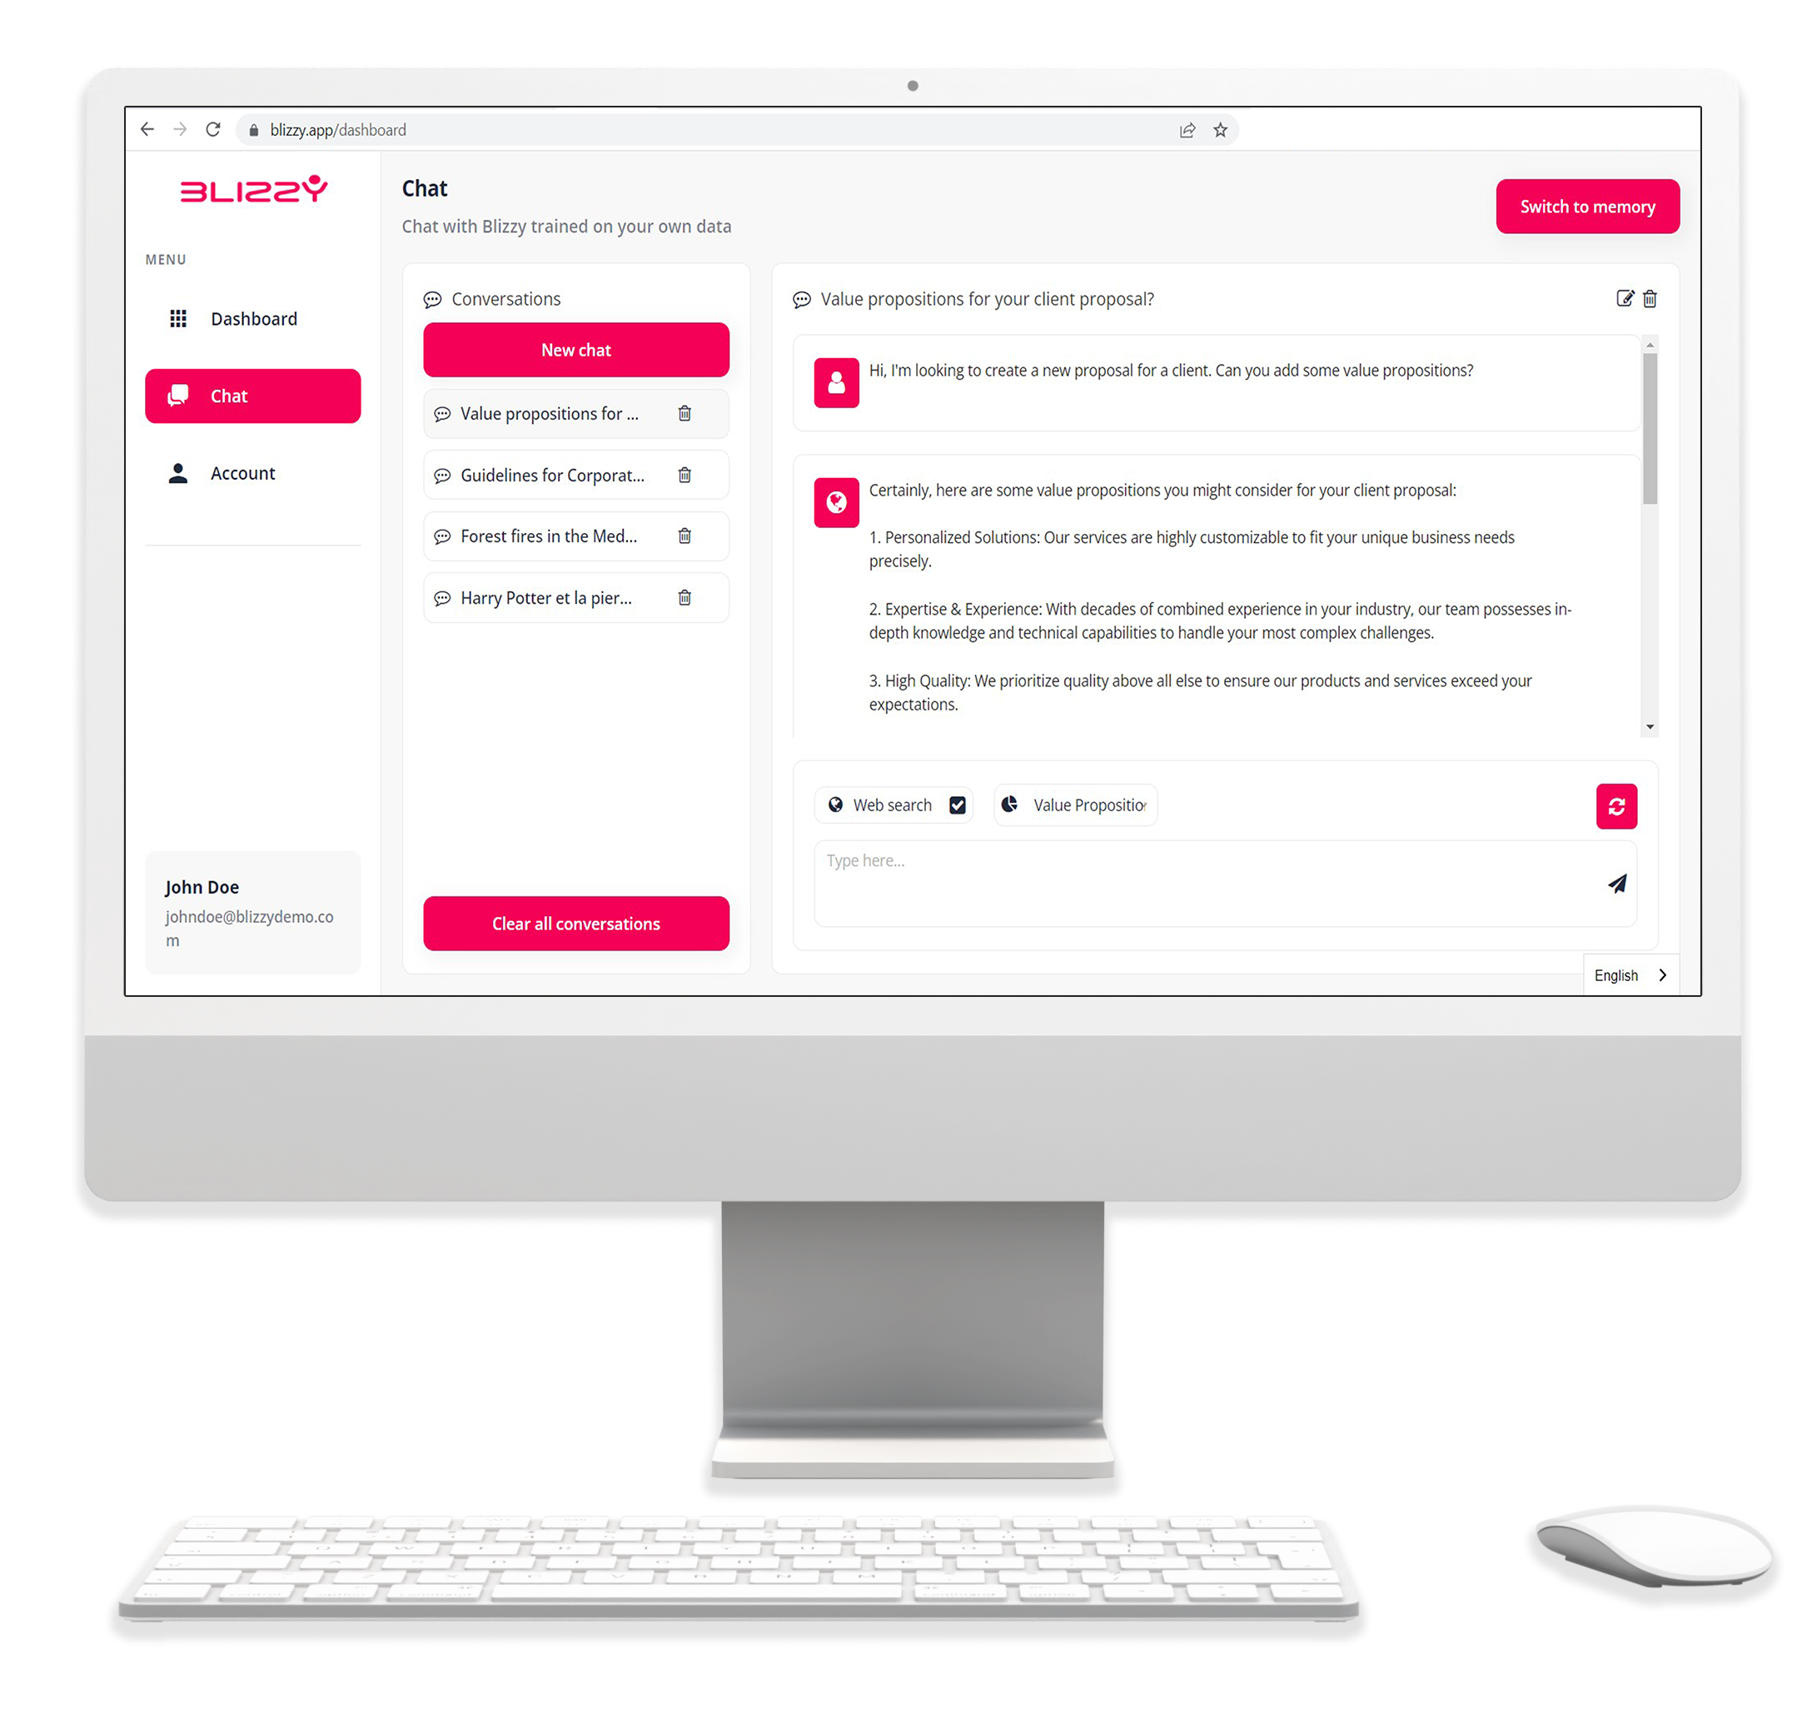Click the 'Switch to memory' button

(1585, 206)
